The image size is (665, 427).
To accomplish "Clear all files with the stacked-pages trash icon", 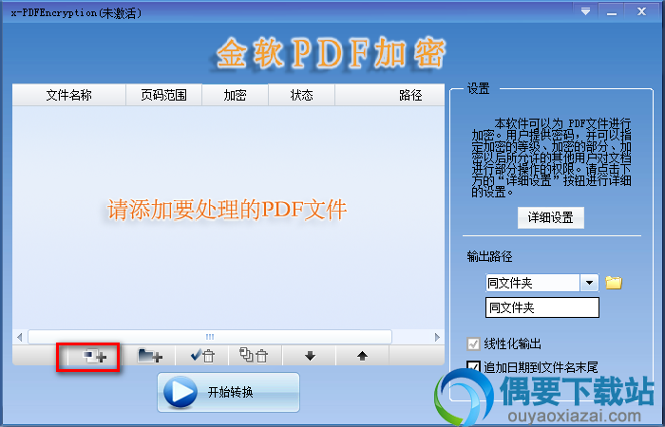I will [254, 355].
